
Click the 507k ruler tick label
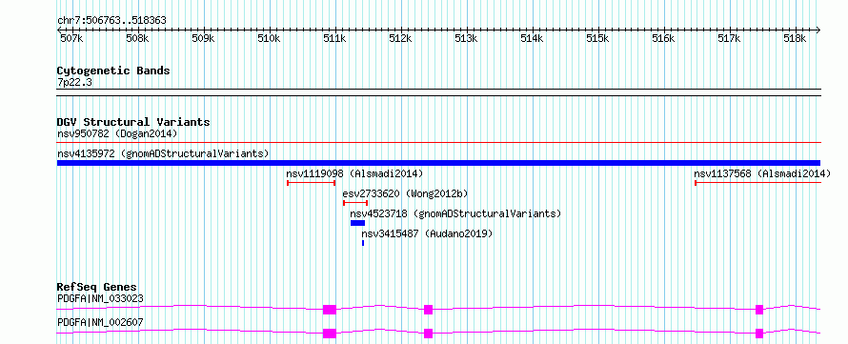71,39
